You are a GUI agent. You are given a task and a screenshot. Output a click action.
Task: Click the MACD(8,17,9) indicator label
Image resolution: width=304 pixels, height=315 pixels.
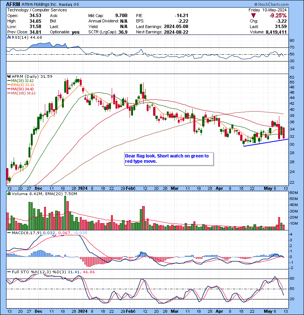point(27,233)
